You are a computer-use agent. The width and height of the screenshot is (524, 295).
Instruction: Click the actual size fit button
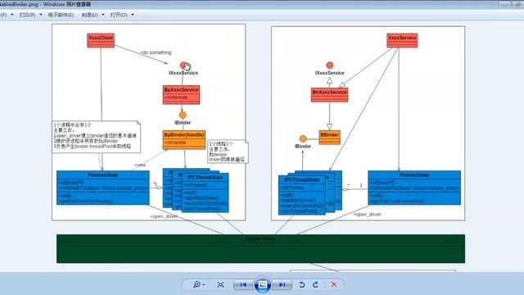(x=220, y=284)
